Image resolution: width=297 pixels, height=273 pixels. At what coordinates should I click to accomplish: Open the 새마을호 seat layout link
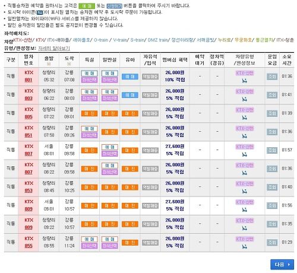pos(81,40)
